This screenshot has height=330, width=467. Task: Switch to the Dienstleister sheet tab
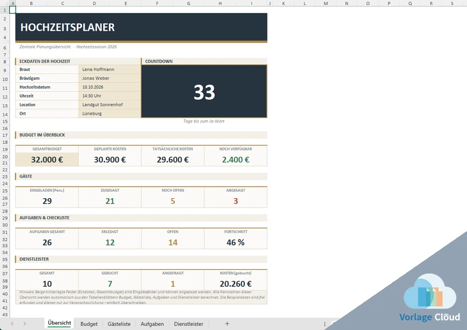188,324
